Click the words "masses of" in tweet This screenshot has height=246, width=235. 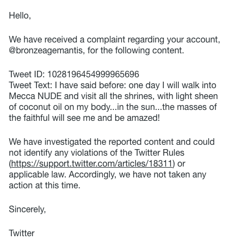197,107
